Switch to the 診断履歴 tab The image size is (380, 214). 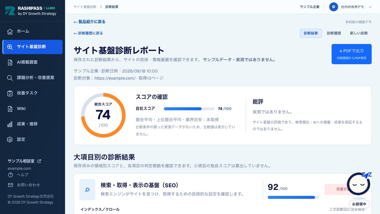point(334,33)
